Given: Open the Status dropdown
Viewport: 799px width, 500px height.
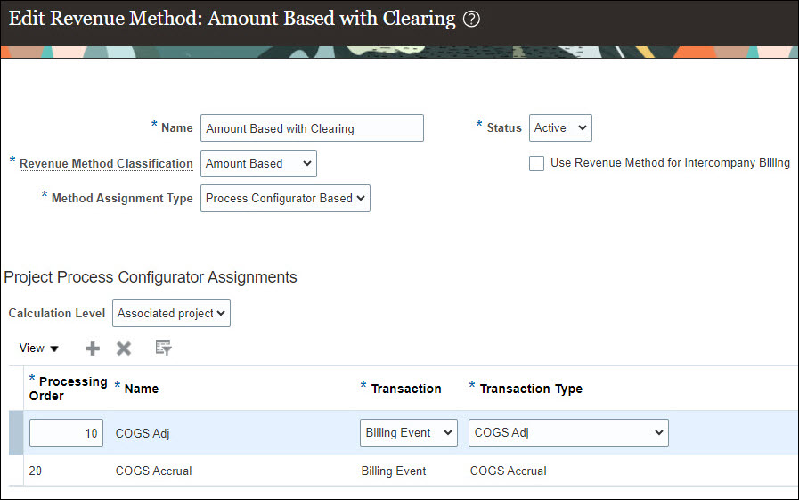Looking at the screenshot, I should (560, 128).
